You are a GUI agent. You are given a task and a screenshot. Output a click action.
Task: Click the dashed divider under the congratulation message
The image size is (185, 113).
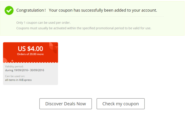pyautogui.click(x=90, y=16)
